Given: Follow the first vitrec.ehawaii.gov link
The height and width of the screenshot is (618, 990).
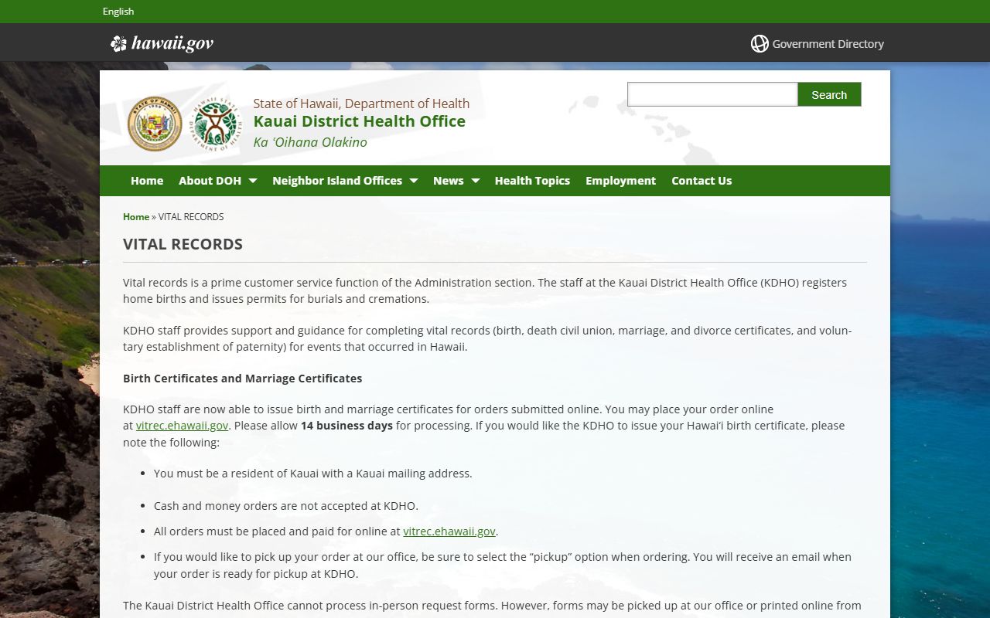Looking at the screenshot, I should [182, 426].
